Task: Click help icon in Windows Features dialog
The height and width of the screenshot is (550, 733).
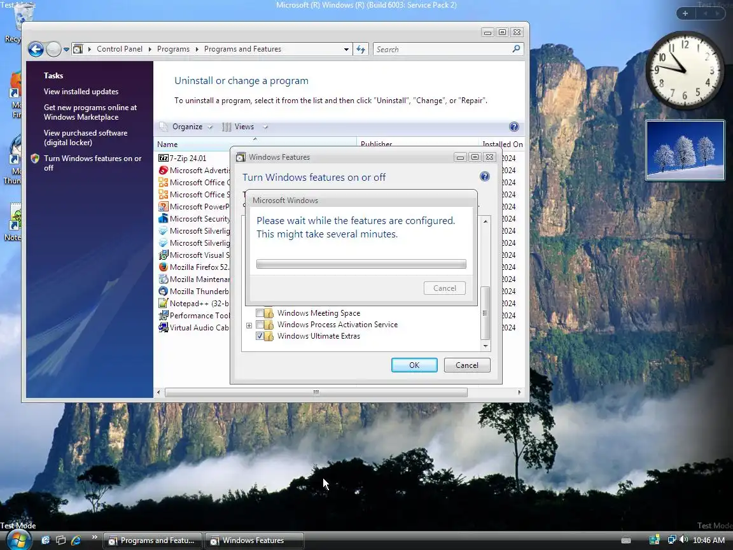Action: pyautogui.click(x=485, y=177)
